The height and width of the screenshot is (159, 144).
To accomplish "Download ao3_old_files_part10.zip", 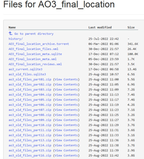I will (x=30, y=125).
